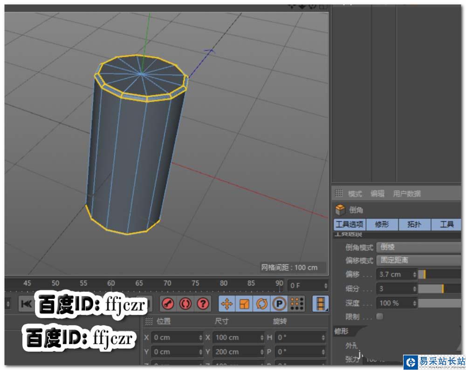Click the 倒角 tool title text
The image size is (466, 370).
click(x=356, y=210)
